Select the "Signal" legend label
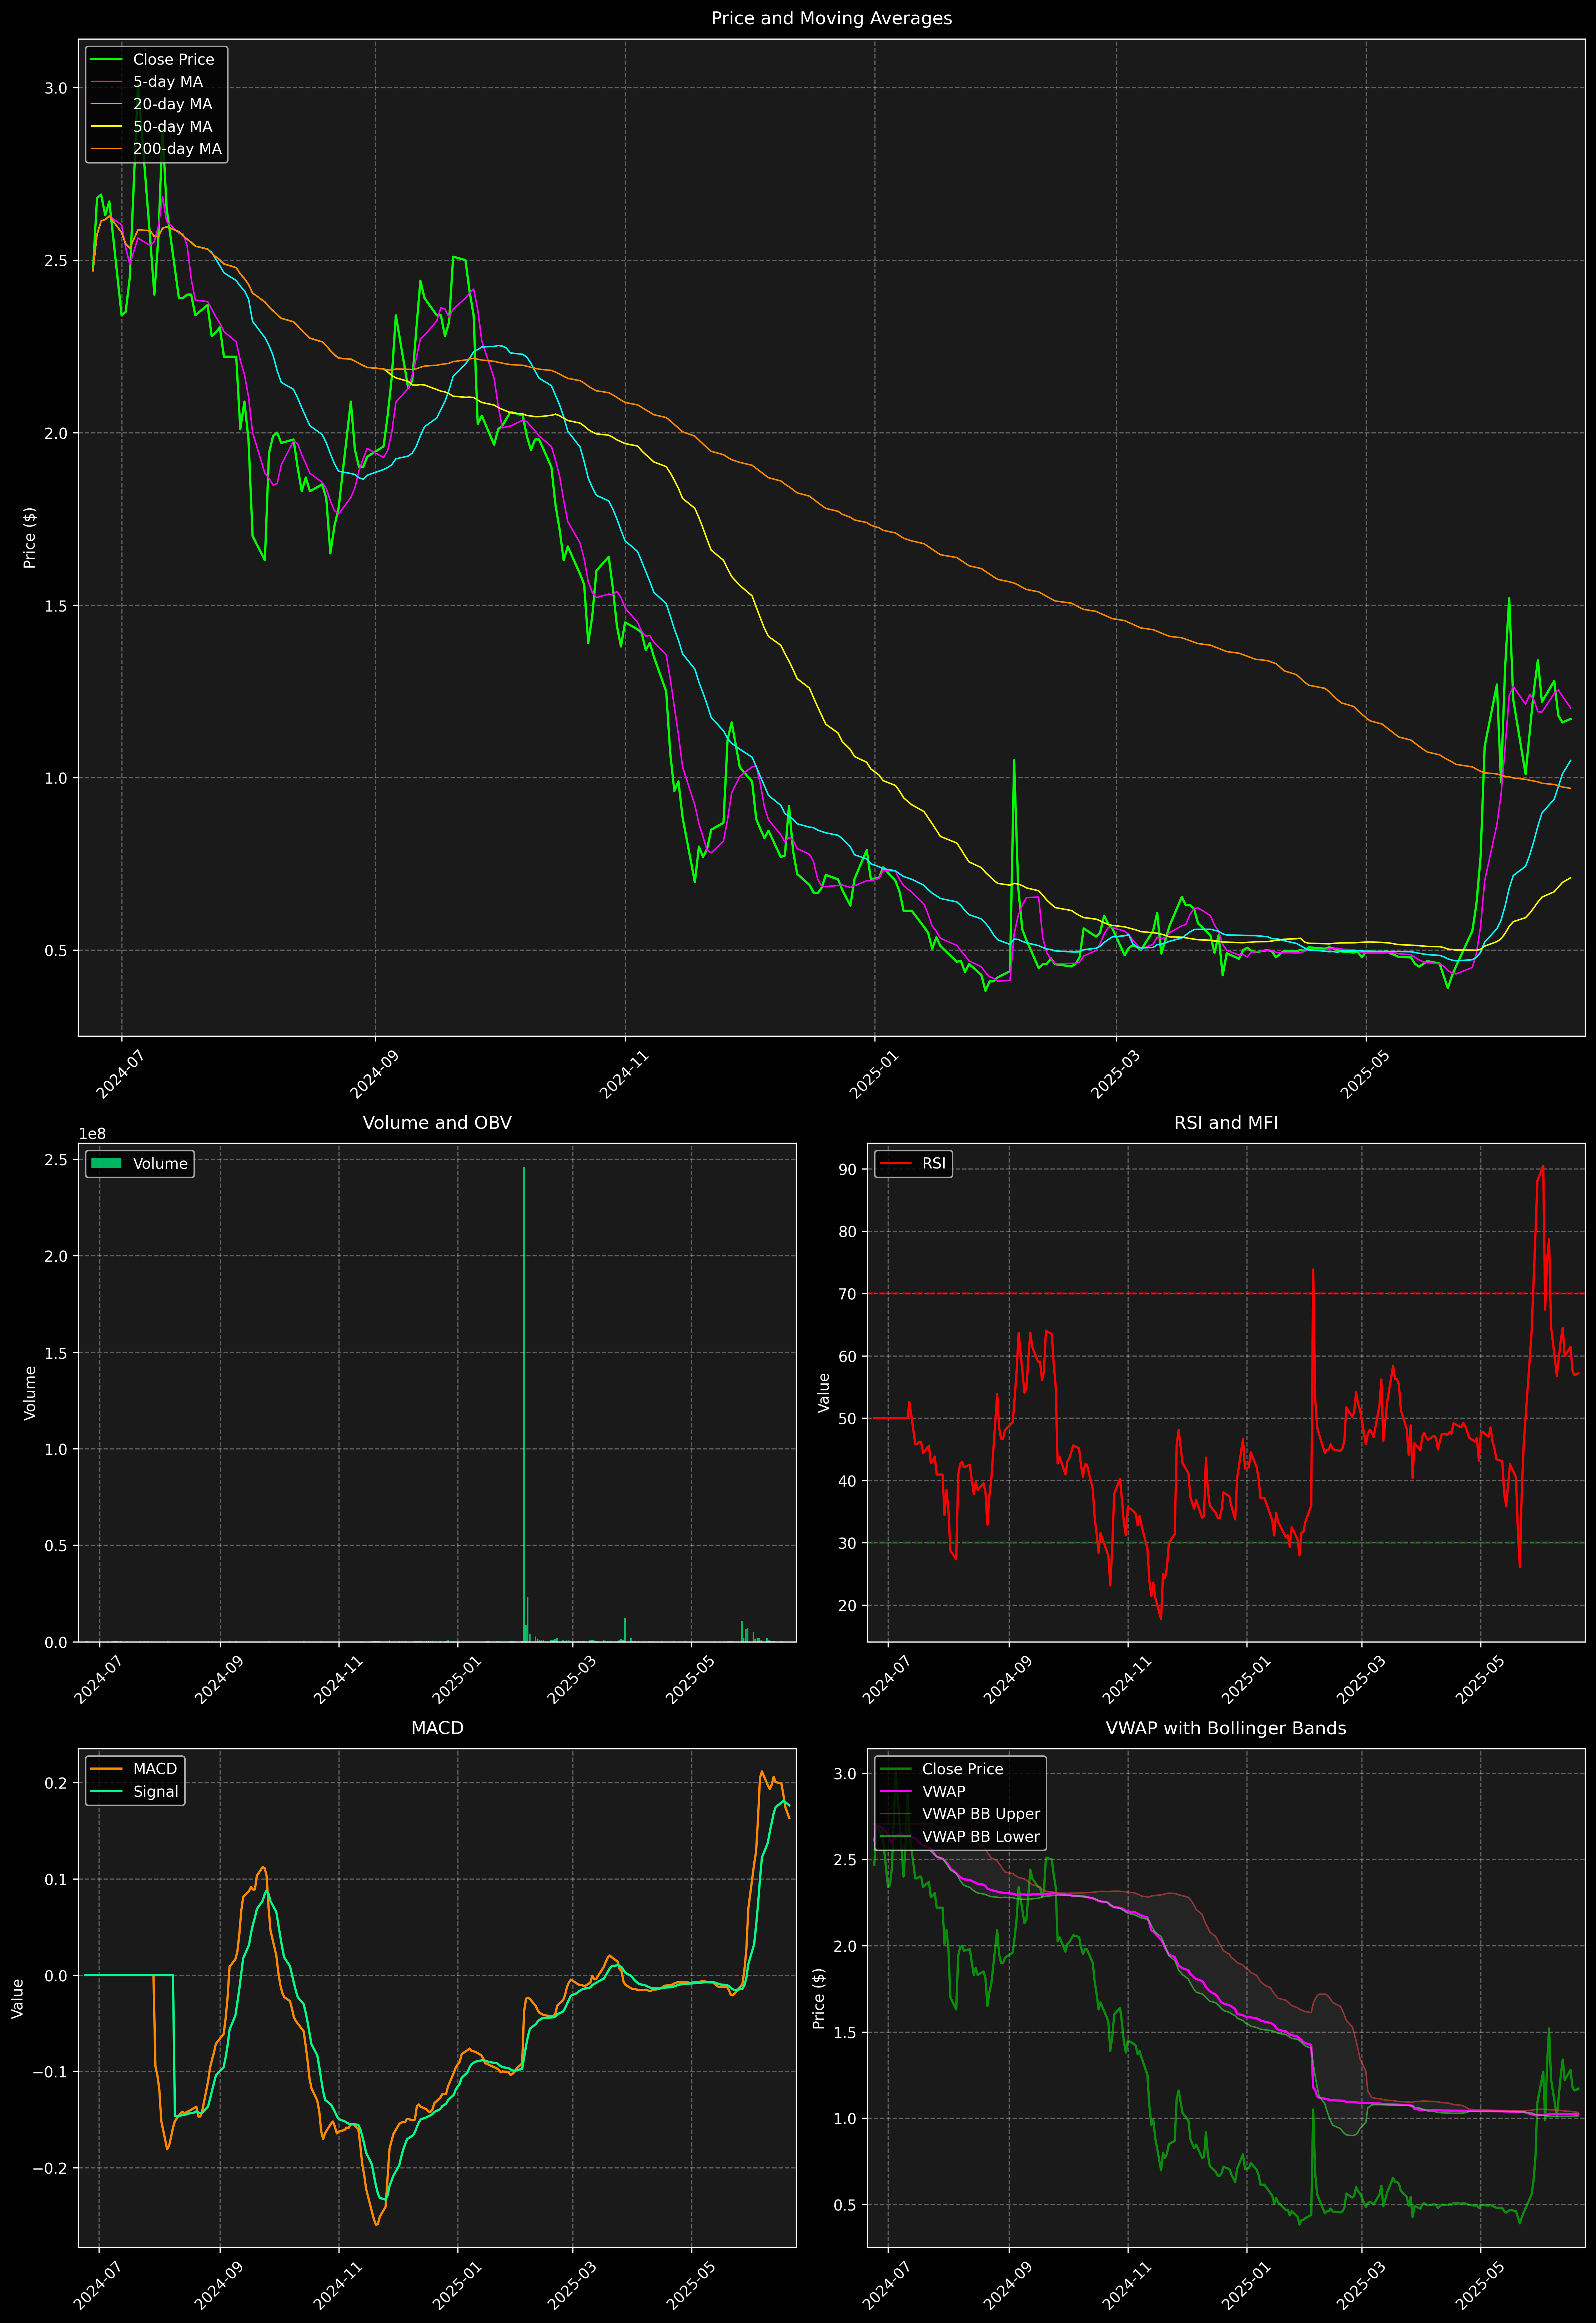Viewport: 1596px width, 2323px height. [x=156, y=1792]
